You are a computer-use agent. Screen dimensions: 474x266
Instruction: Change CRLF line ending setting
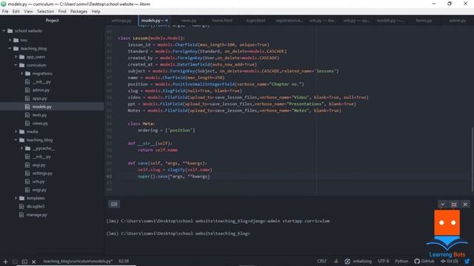click(321, 261)
